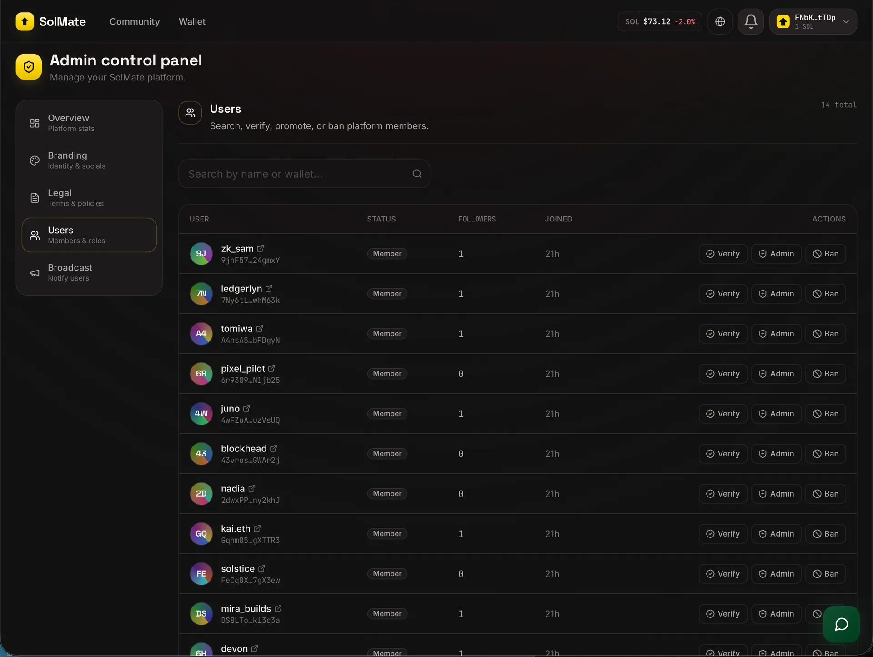Open ledgerlyn external profile link icon
873x657 pixels.
tap(269, 289)
